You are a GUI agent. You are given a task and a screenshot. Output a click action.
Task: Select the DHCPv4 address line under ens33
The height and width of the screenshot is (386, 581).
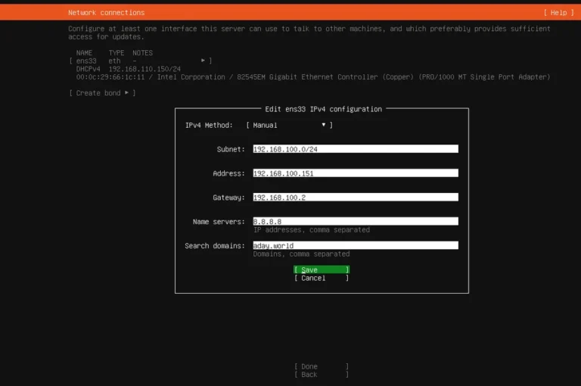coord(127,69)
